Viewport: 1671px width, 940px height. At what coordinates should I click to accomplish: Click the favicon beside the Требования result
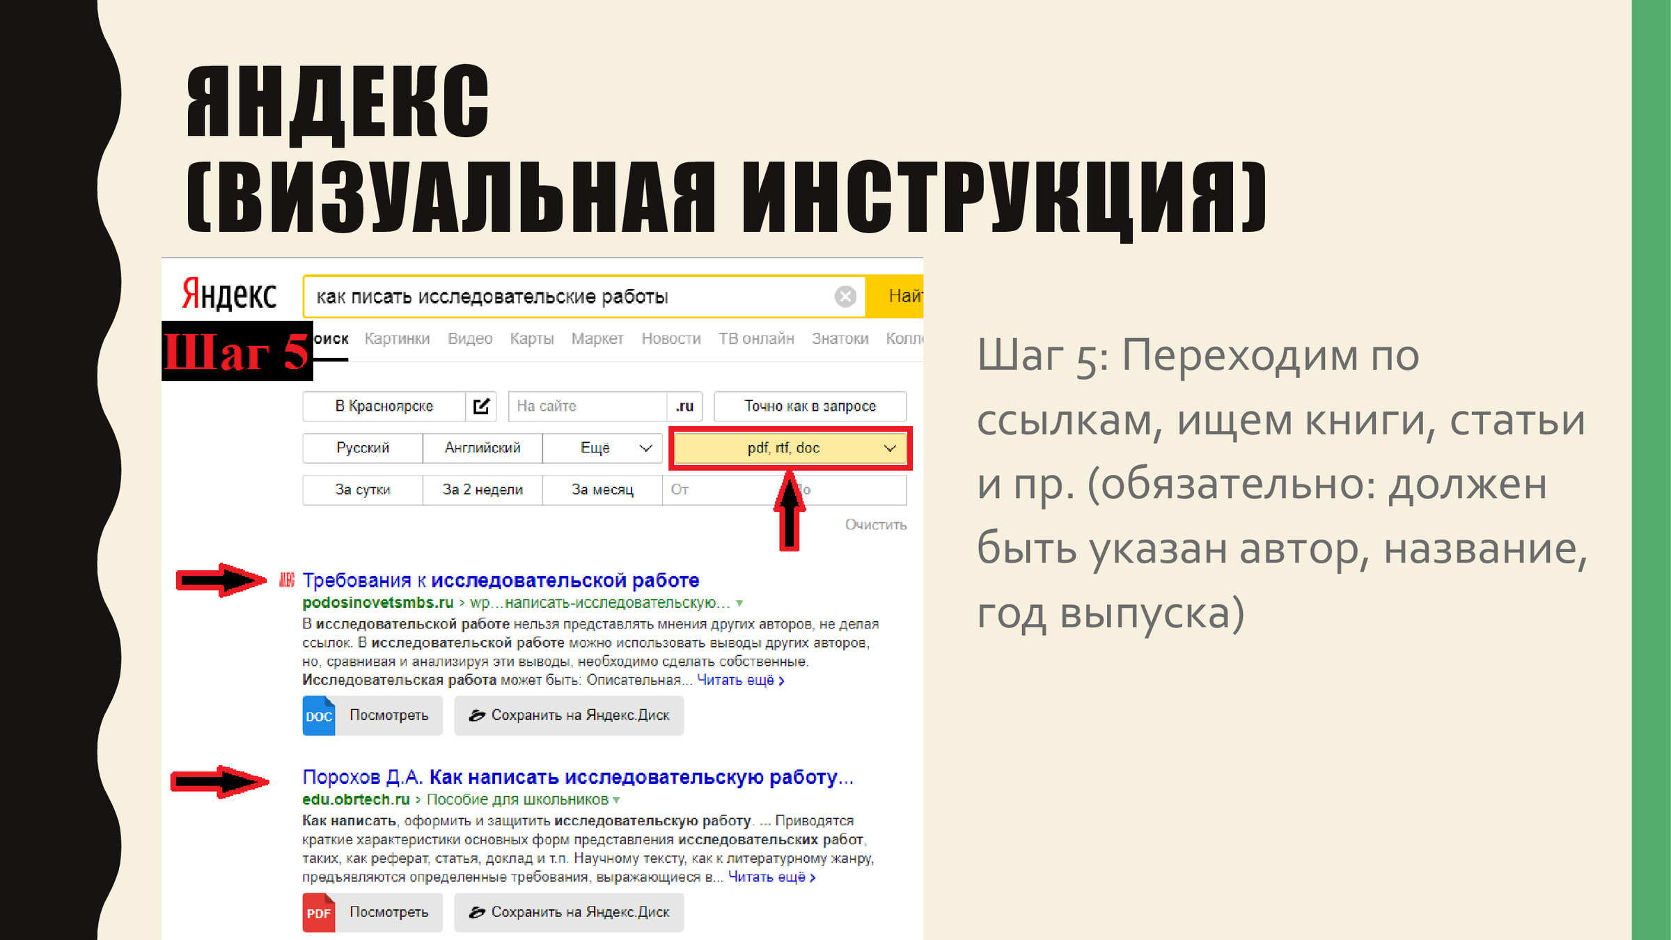click(287, 580)
